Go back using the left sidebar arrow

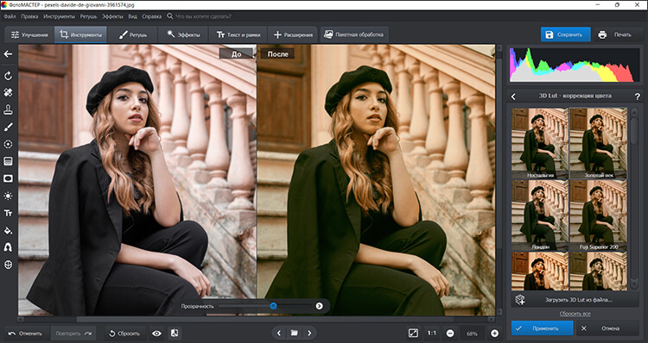pyautogui.click(x=8, y=54)
